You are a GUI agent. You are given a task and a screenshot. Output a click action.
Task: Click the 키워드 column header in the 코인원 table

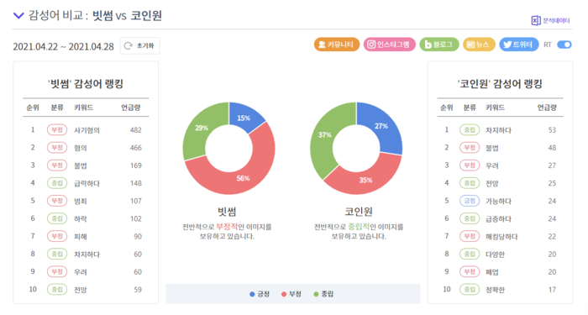click(x=495, y=108)
